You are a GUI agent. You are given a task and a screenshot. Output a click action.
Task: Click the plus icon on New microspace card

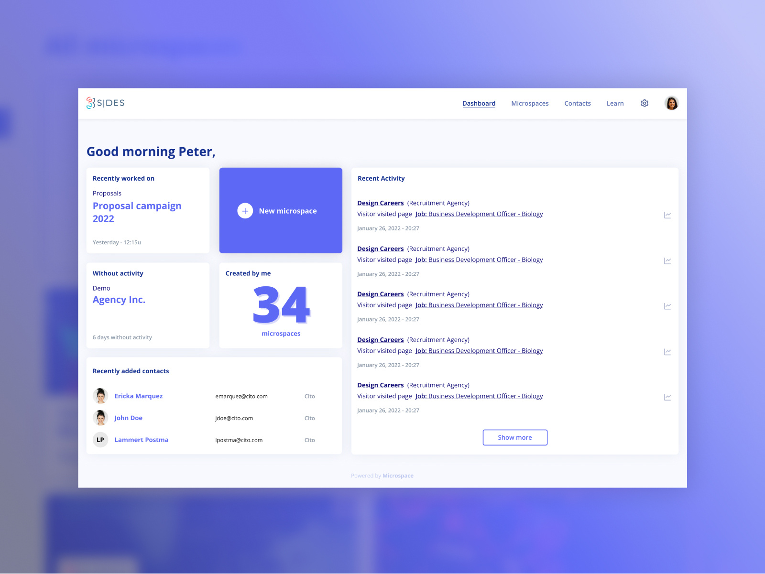[245, 210]
